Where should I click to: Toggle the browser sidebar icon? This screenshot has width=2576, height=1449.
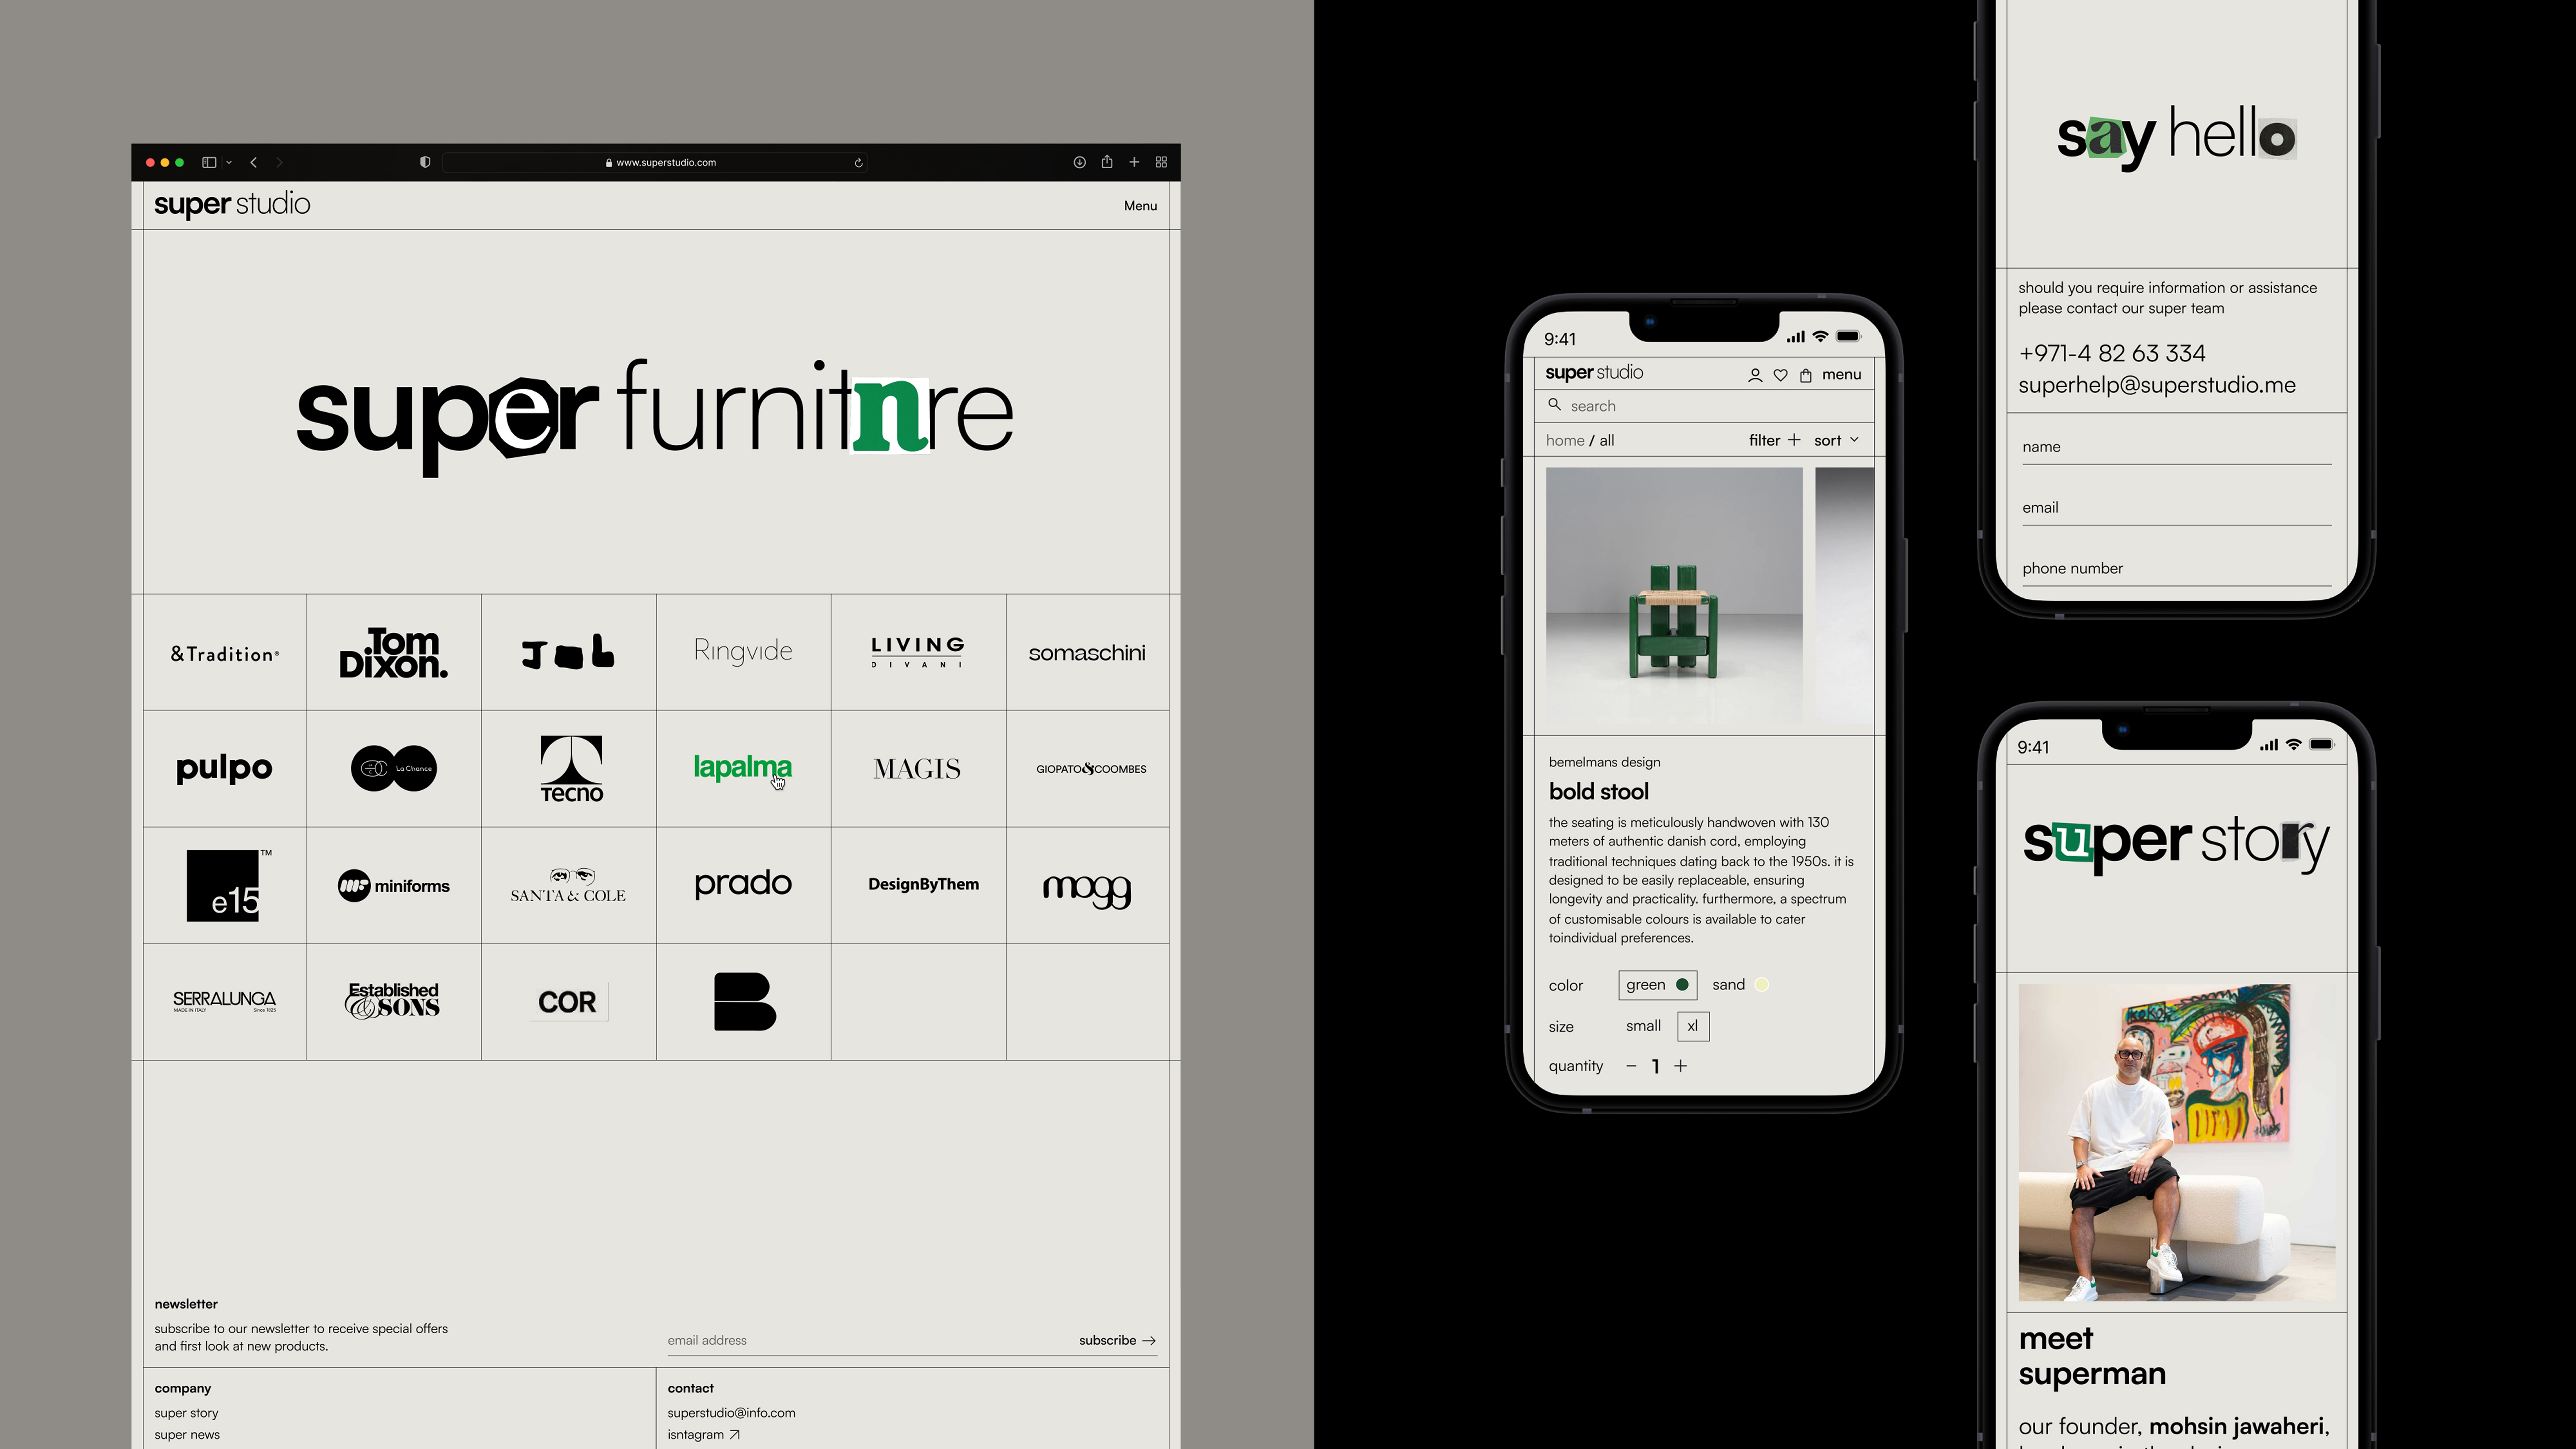pyautogui.click(x=209, y=162)
